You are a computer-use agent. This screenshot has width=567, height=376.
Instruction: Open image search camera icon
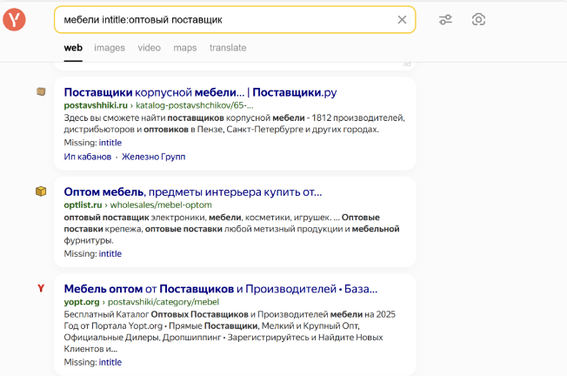478,19
